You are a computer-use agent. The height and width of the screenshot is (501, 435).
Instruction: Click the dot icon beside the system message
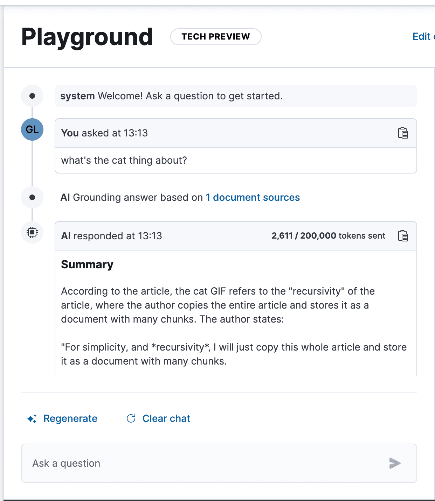pyautogui.click(x=32, y=96)
